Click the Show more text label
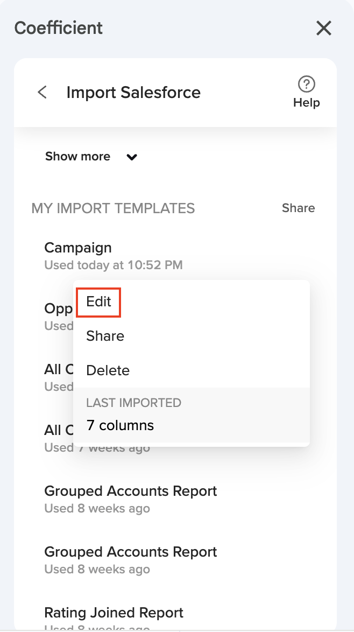The height and width of the screenshot is (632, 354). click(77, 157)
